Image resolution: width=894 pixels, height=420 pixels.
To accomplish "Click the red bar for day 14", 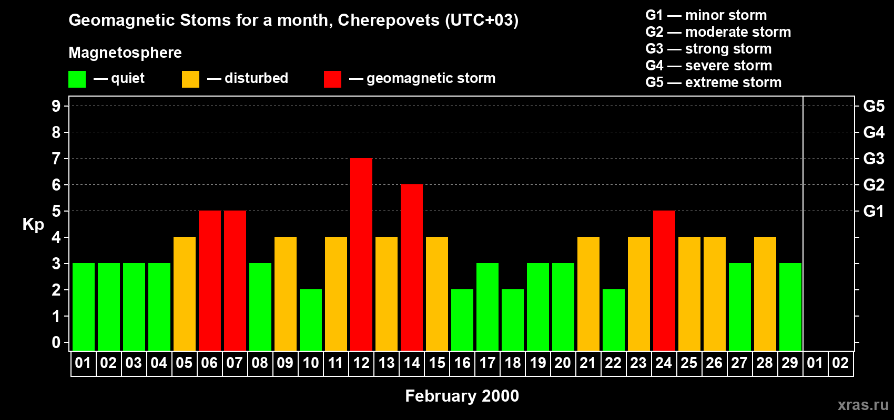I will [412, 267].
